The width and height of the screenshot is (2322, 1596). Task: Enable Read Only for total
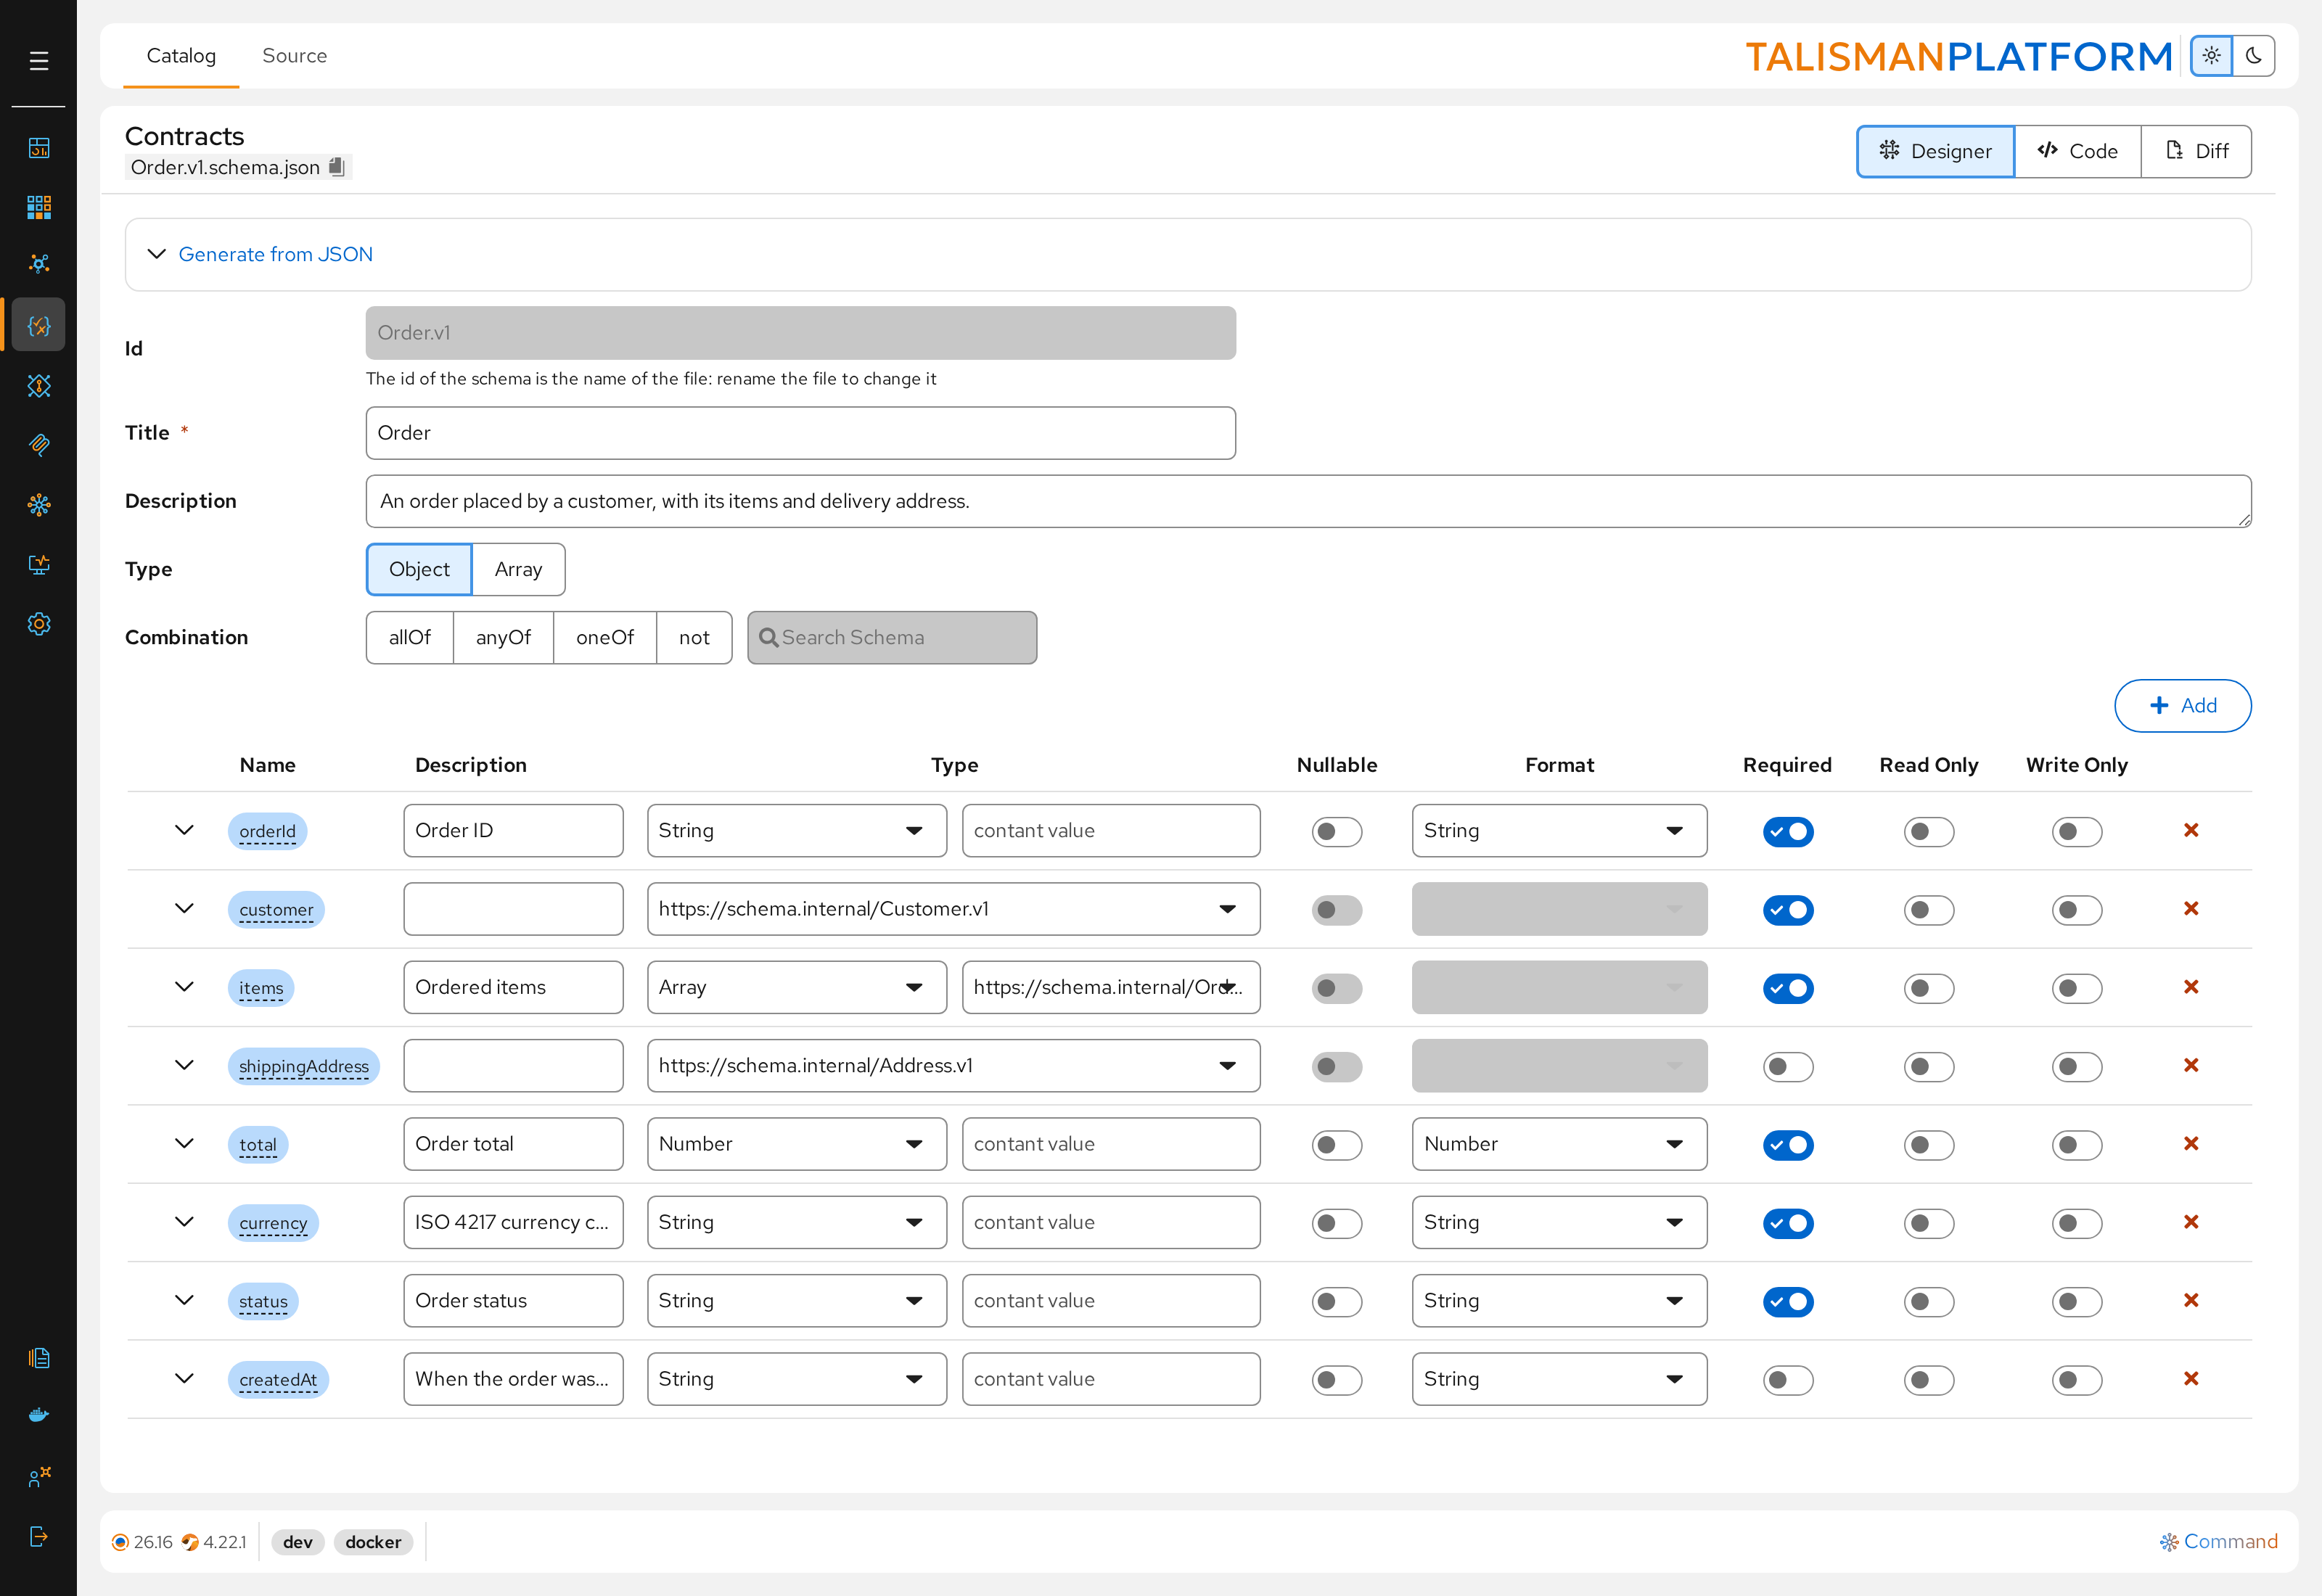pos(1929,1145)
